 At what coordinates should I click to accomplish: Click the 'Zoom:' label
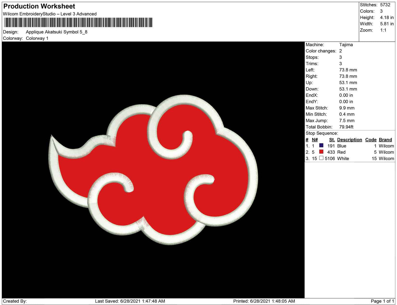tap(366, 30)
